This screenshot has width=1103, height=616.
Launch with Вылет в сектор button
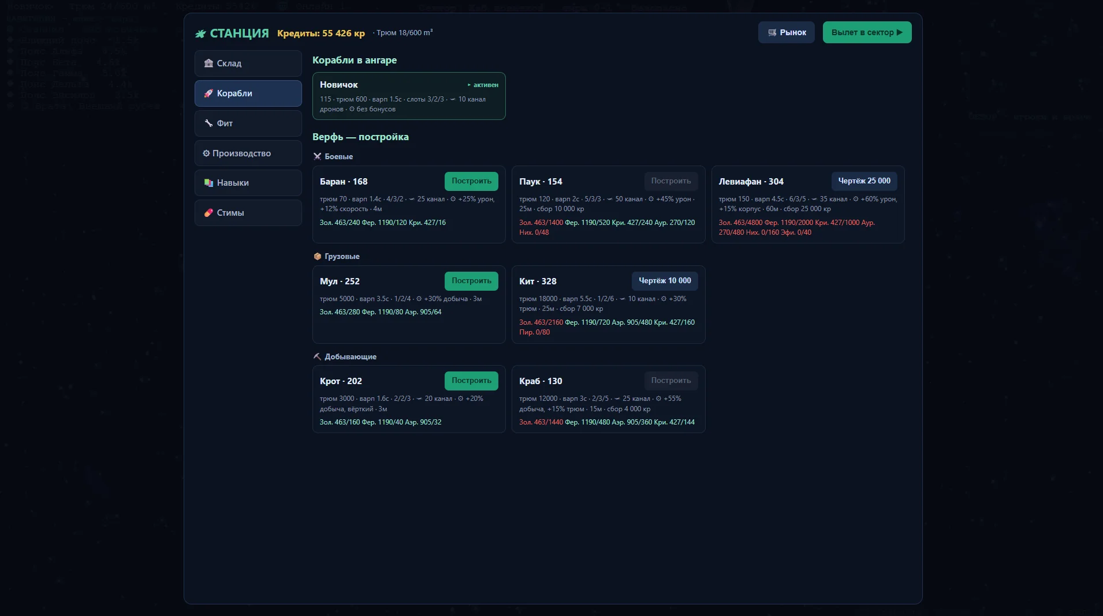pos(867,32)
